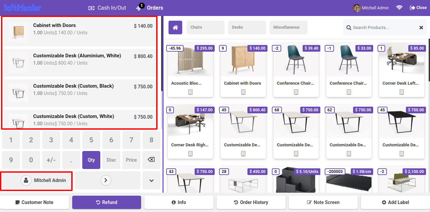Open info icon under $39.40 Conference Chair
This screenshot has width=430, height=212.
coord(296,92)
